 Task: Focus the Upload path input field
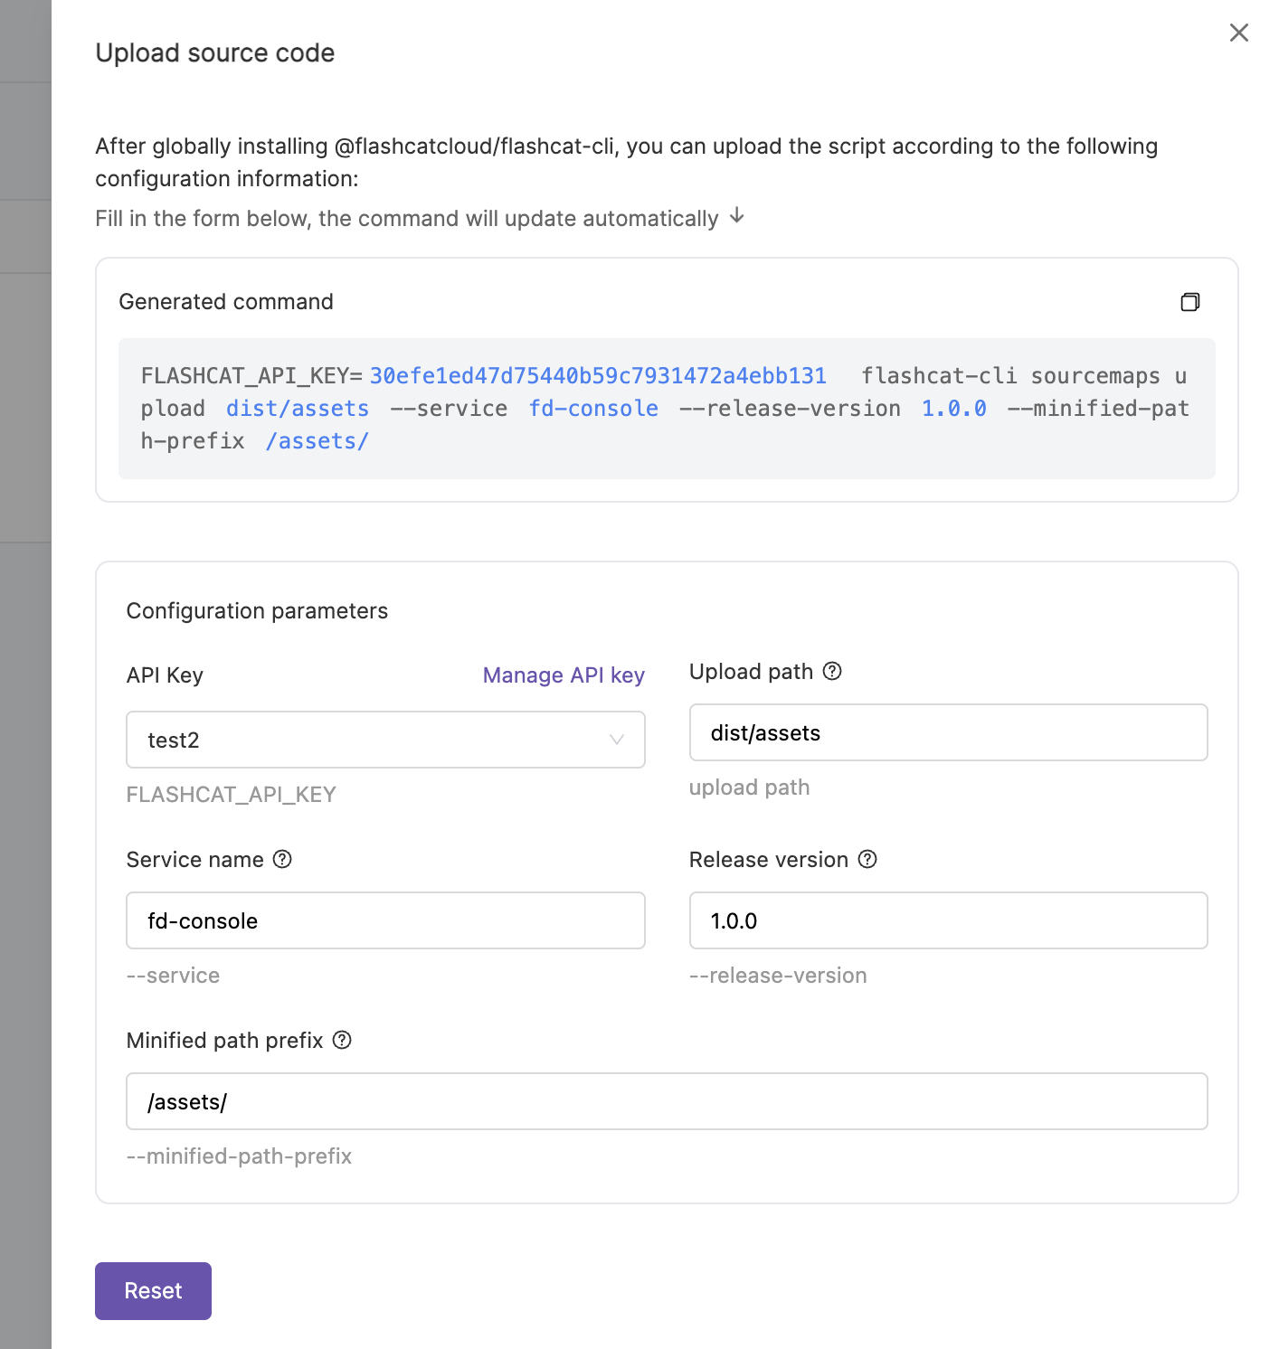click(948, 732)
